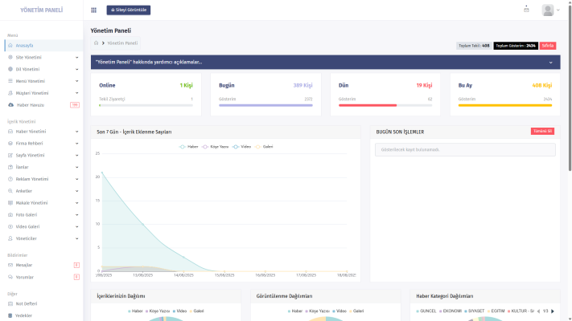
Task: Click the Haber Havuzu cloud icon
Action: point(10,105)
